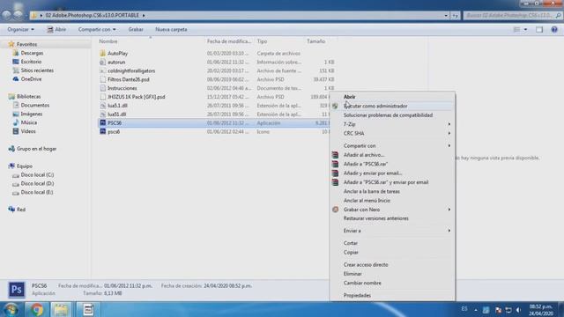Select the autorun file
Screen dimensions: 564x317
(x=116, y=63)
